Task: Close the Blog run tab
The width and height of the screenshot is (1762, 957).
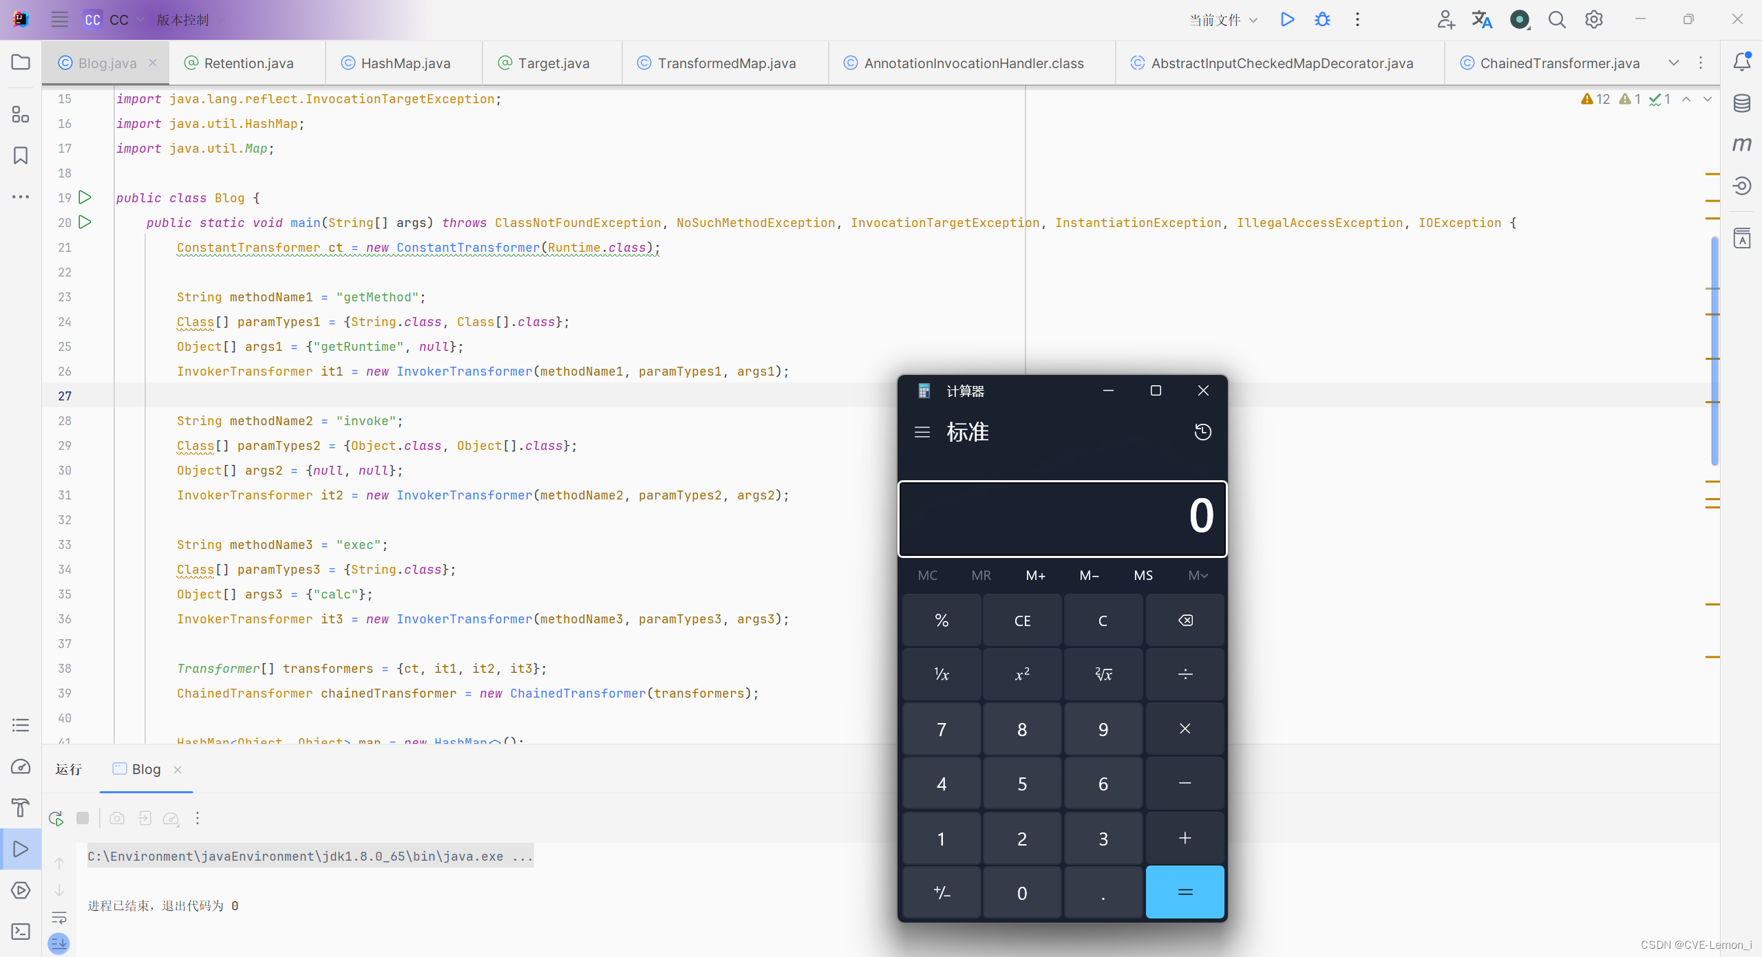Action: pos(178,770)
